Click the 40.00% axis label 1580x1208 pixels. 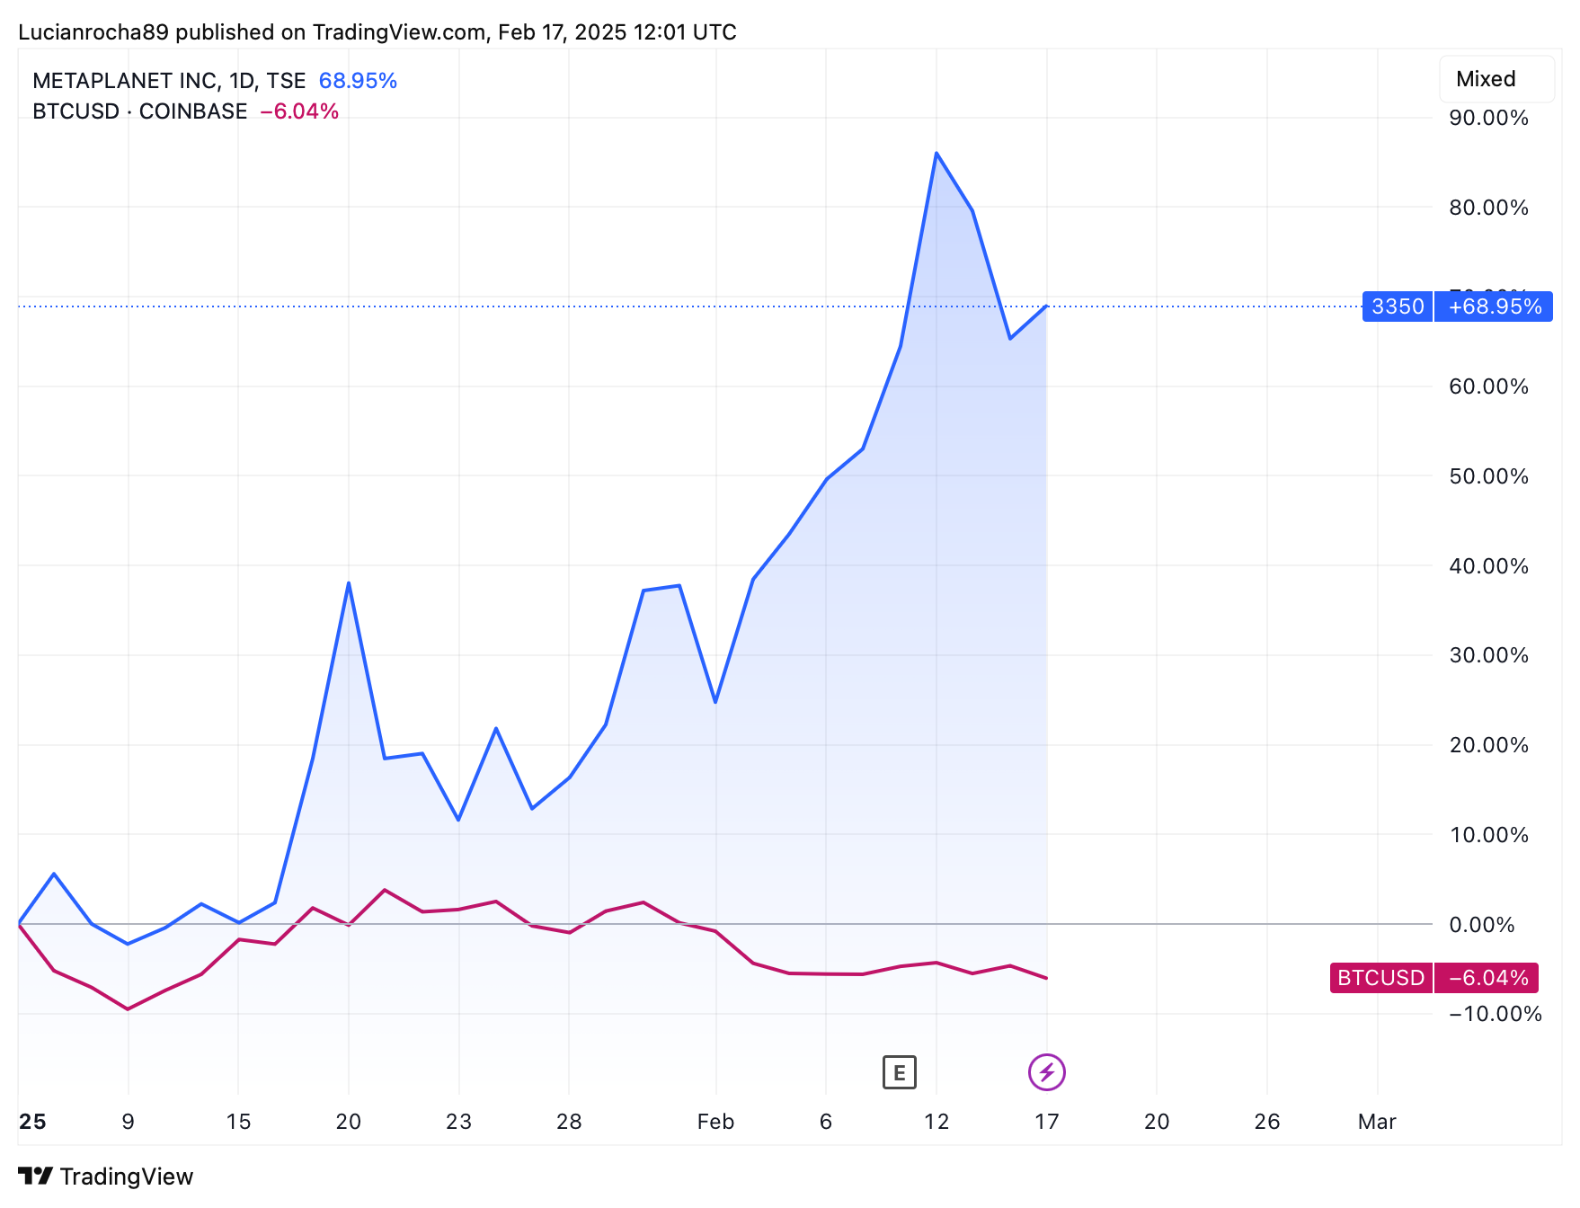pyautogui.click(x=1488, y=566)
